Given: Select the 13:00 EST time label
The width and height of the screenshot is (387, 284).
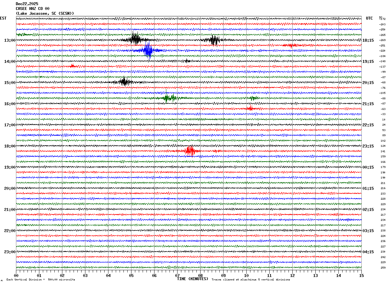Looking at the screenshot, I should (x=10, y=40).
